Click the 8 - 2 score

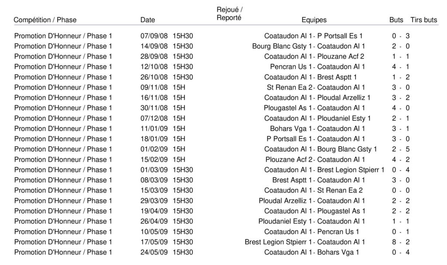click(400, 242)
